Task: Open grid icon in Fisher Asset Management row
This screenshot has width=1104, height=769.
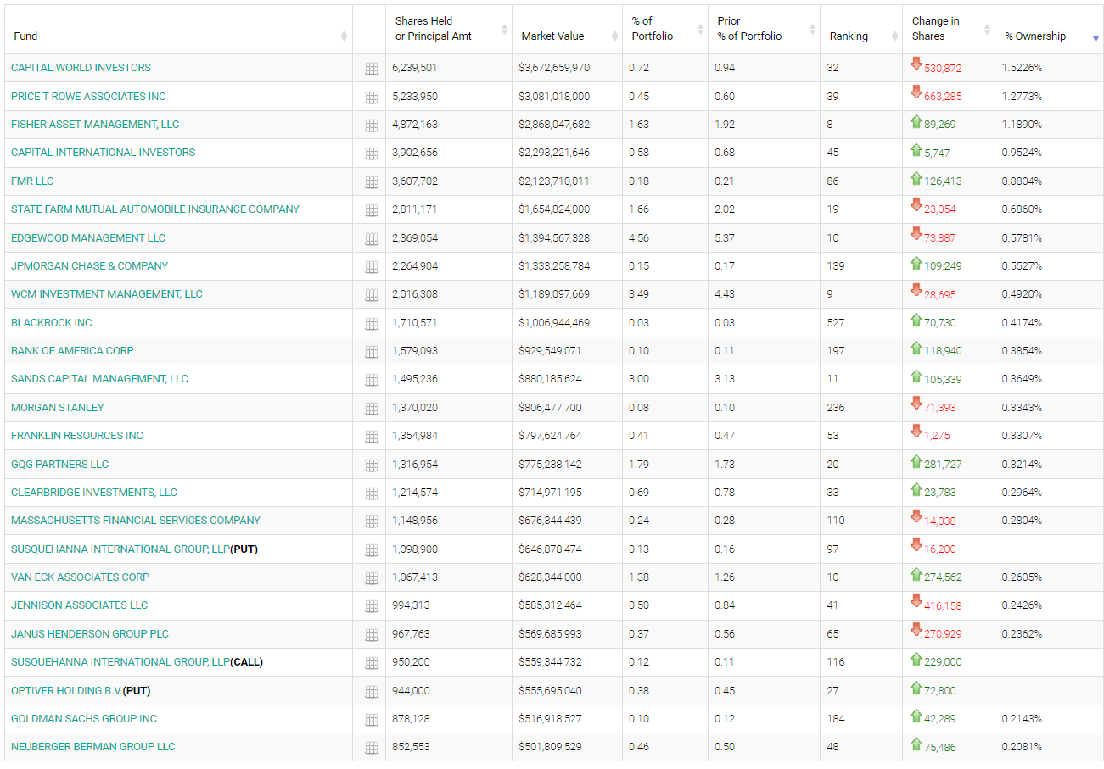Action: coord(371,125)
